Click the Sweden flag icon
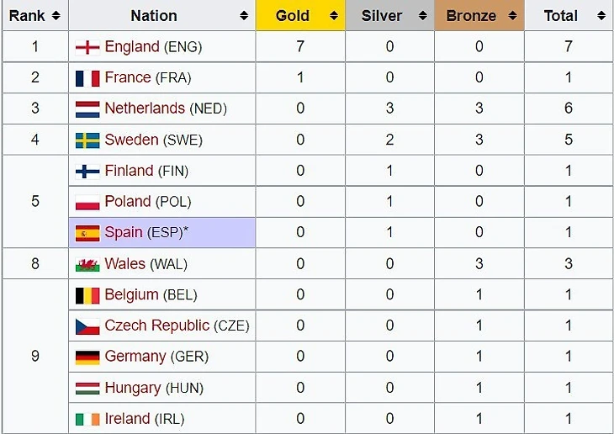The height and width of the screenshot is (434, 614). coord(87,140)
